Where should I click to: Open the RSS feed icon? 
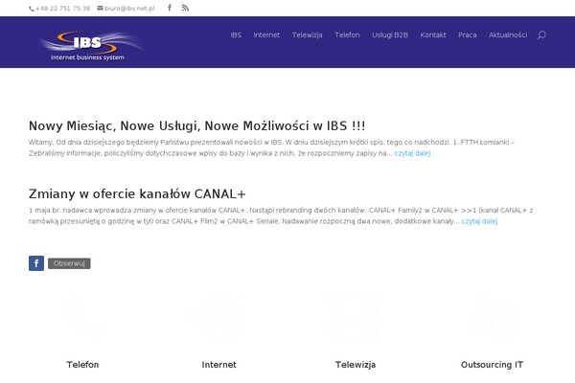point(185,8)
